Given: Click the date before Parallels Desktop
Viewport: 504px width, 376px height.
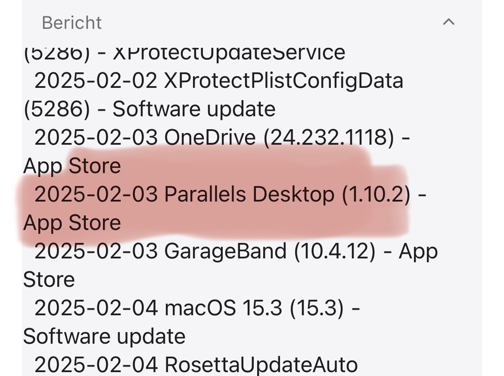Looking at the screenshot, I should tap(96, 194).
